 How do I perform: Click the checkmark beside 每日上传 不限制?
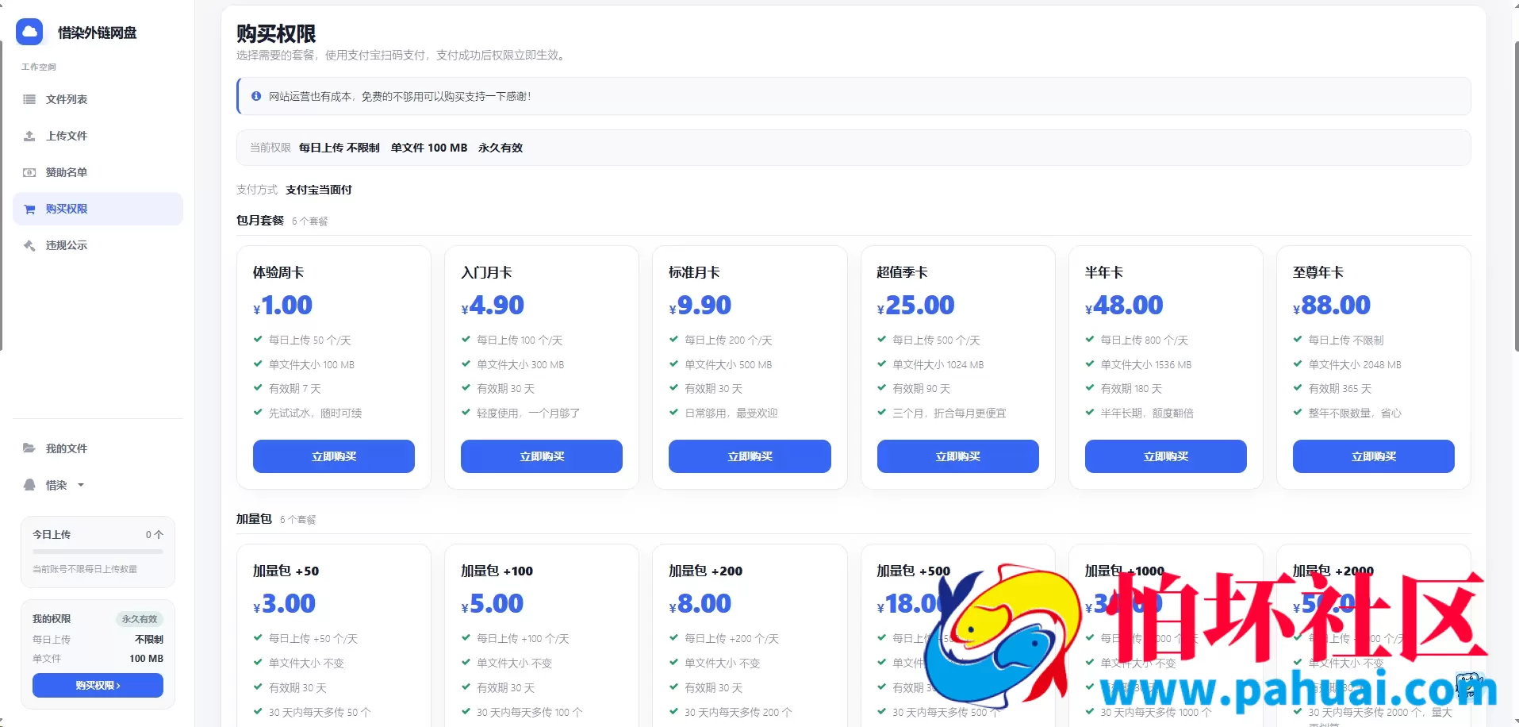point(1298,339)
